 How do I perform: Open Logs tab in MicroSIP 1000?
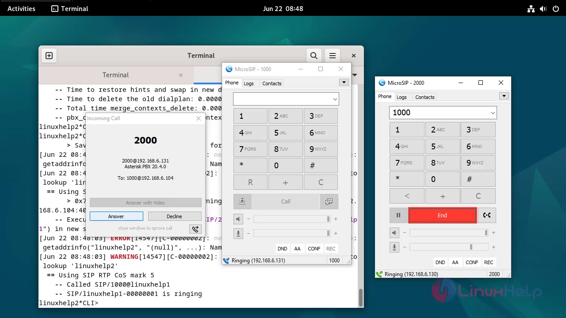249,83
